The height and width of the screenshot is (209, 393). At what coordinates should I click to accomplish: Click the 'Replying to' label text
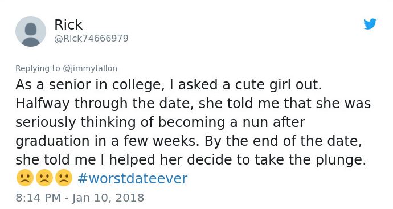pyautogui.click(x=38, y=68)
